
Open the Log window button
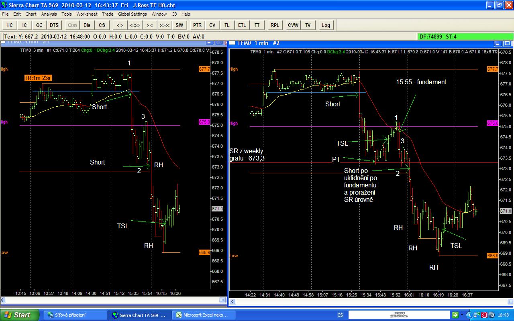pyautogui.click(x=326, y=25)
